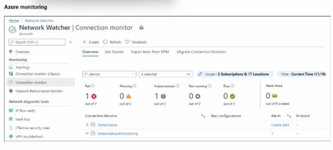
Task: Go to Home in the breadcrumb
Action: tap(14, 21)
